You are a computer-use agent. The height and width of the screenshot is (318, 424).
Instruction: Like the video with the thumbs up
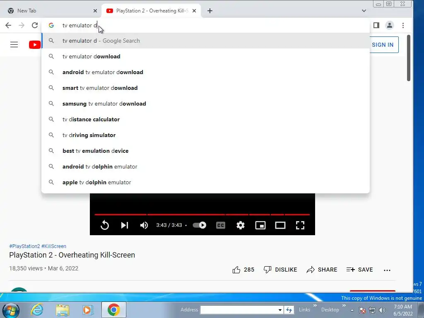[243, 270]
